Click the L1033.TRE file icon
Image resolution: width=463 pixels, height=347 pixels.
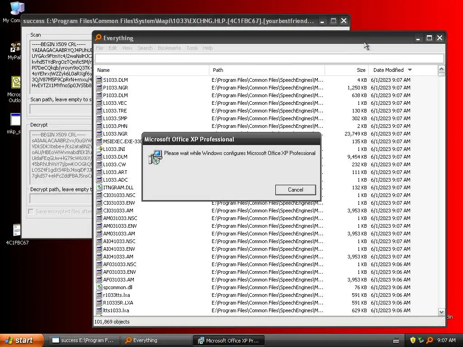99,111
